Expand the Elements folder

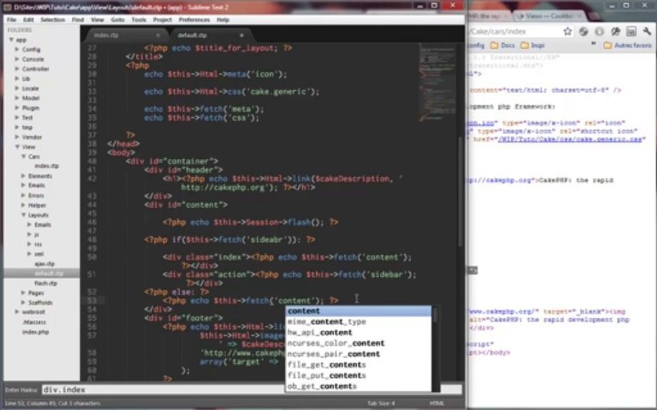click(x=23, y=176)
